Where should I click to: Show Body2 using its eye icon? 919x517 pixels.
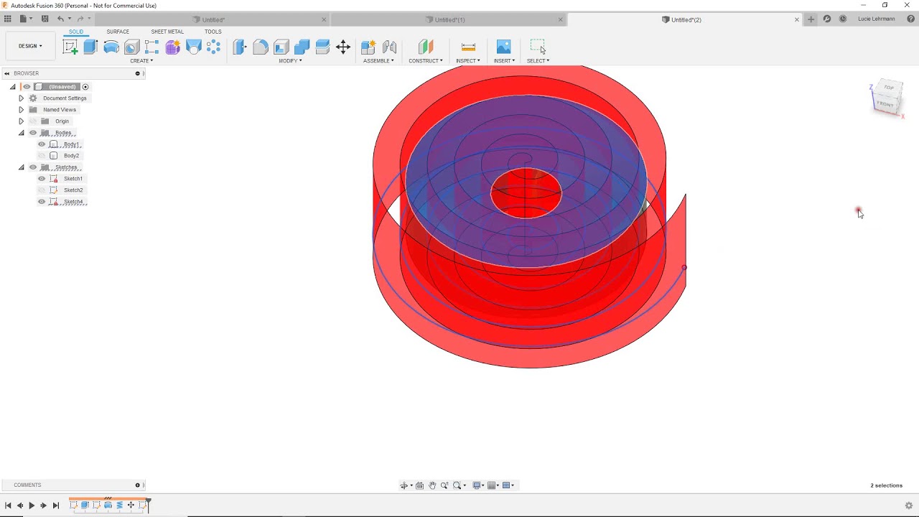[x=42, y=156]
